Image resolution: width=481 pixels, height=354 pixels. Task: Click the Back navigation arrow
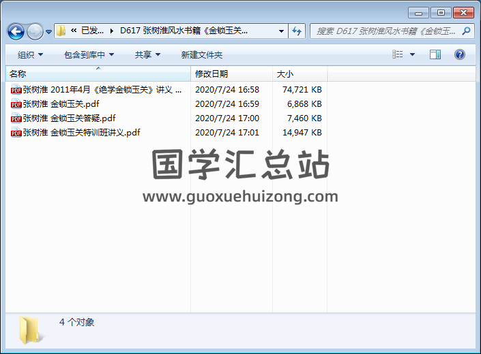pyautogui.click(x=16, y=31)
